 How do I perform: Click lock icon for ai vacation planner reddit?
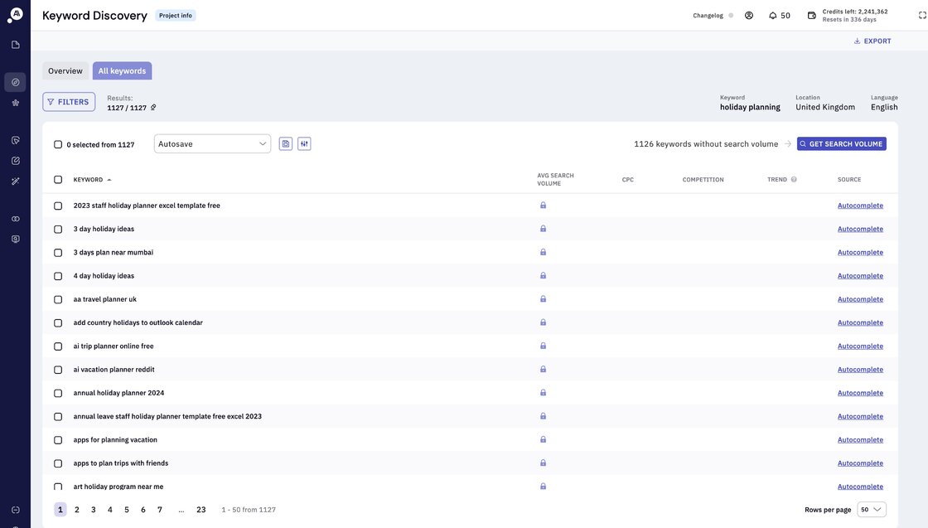543,370
